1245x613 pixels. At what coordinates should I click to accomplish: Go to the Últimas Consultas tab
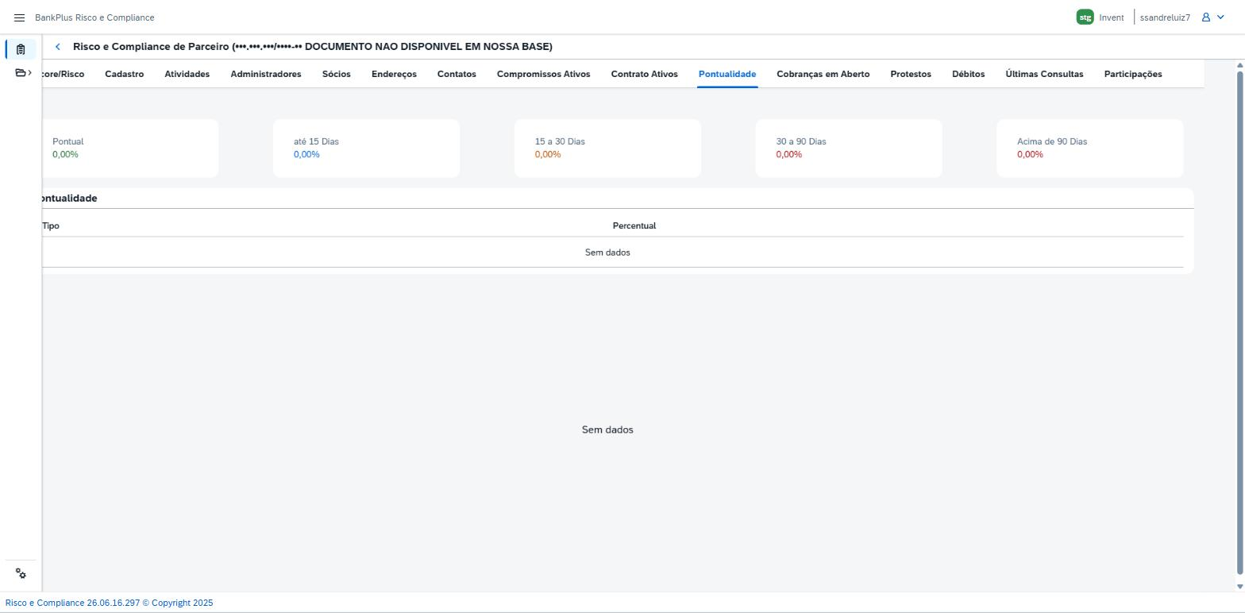[1044, 74]
